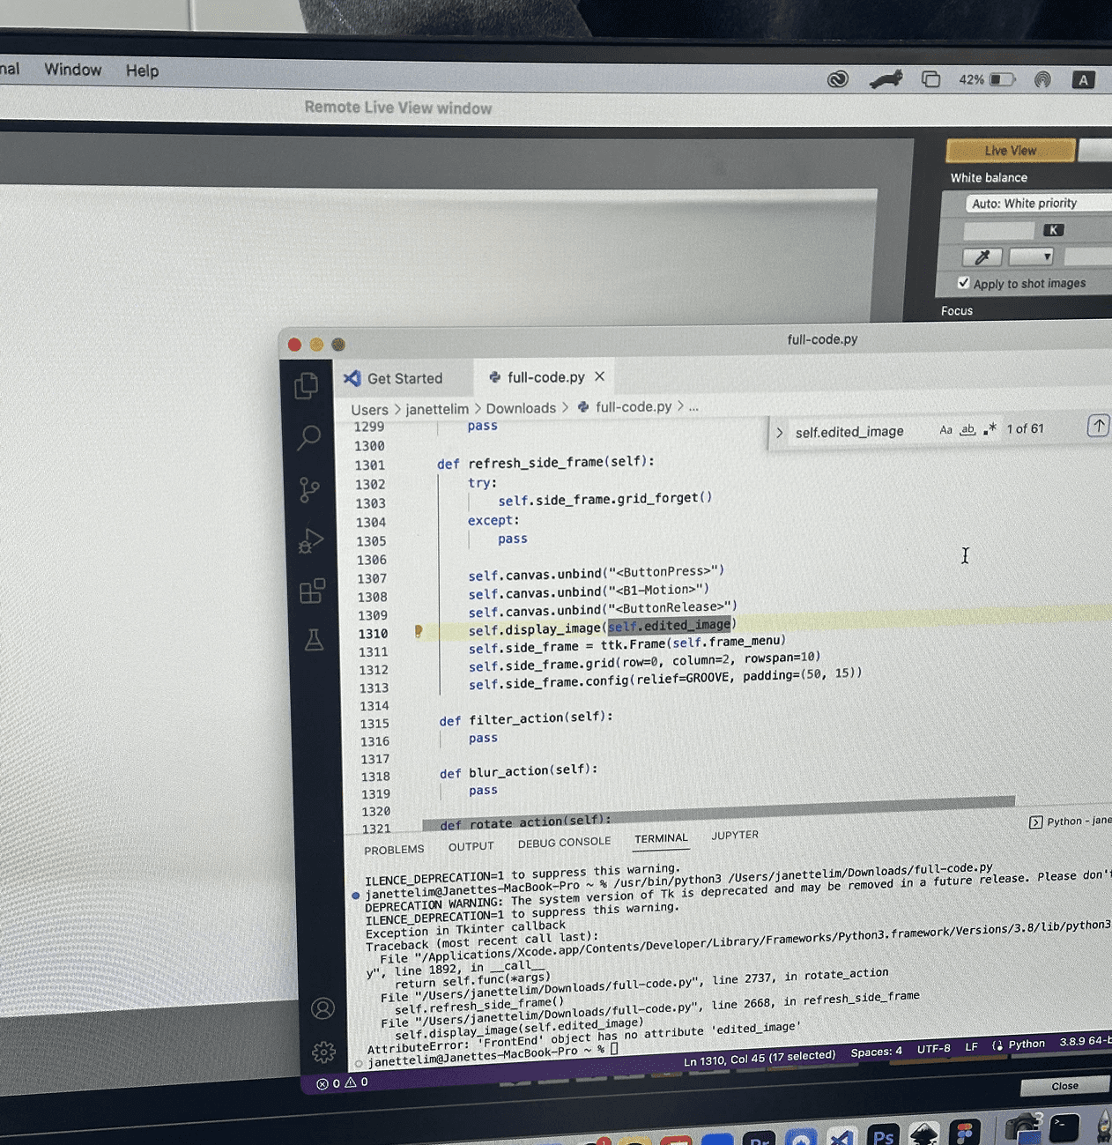Open the small dropdown beside the eyedropper
The image size is (1112, 1145).
(x=1031, y=257)
